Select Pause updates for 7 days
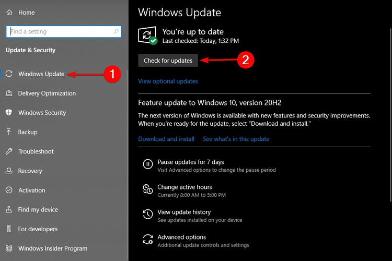This screenshot has width=392, height=261. pos(191,162)
